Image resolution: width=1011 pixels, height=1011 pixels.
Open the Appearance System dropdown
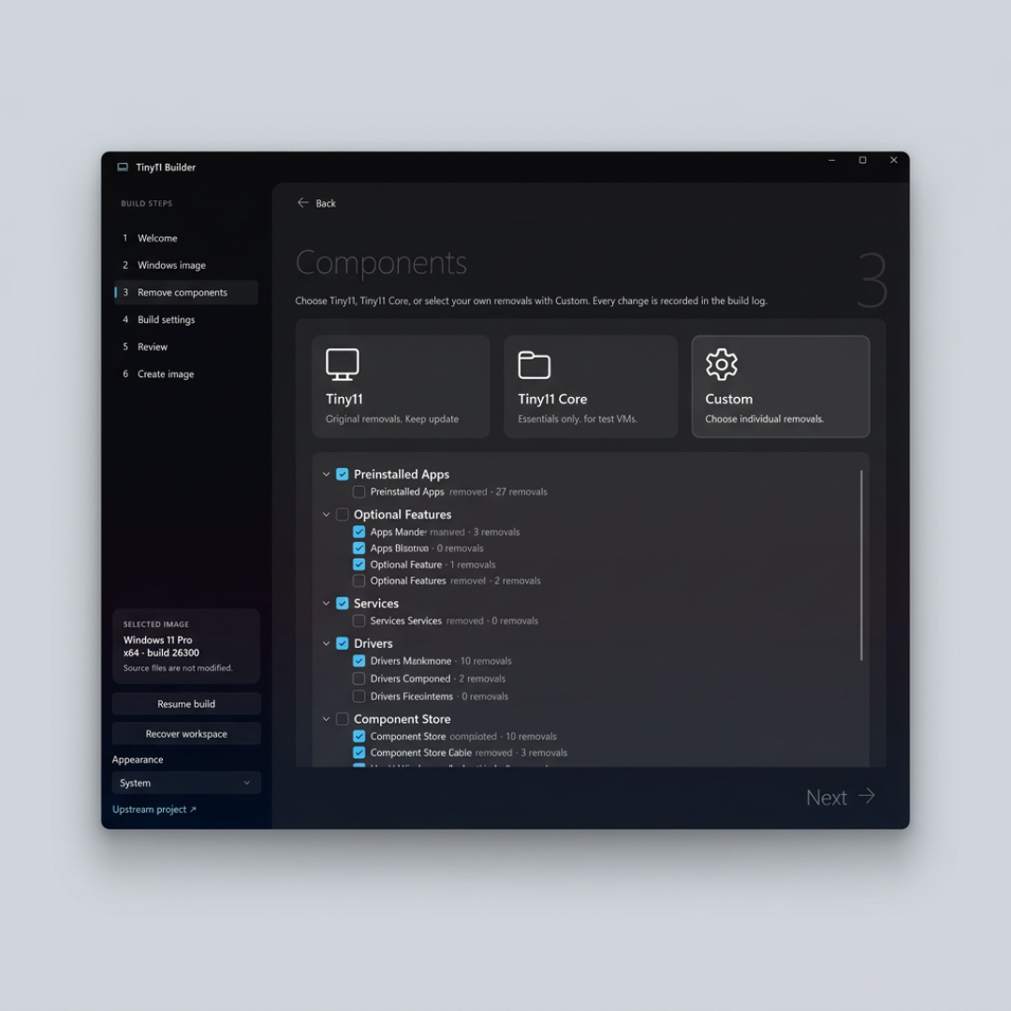pos(185,782)
